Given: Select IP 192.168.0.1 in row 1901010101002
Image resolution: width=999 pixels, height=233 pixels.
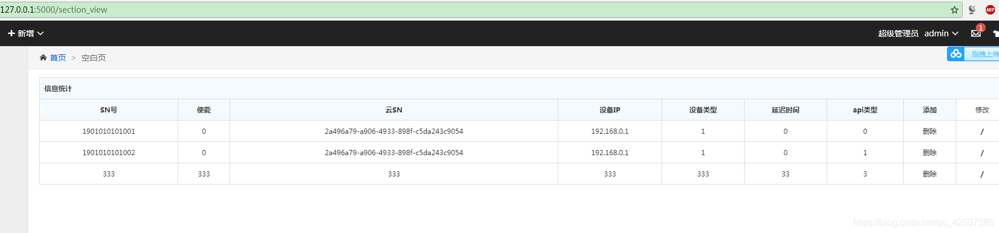Looking at the screenshot, I should click(x=610, y=152).
